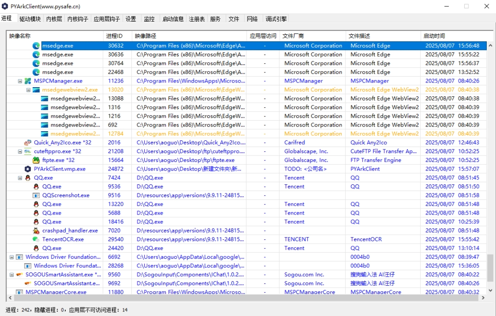Click the ftpte.exe process icon
This screenshot has width=496, height=316.
point(36,160)
